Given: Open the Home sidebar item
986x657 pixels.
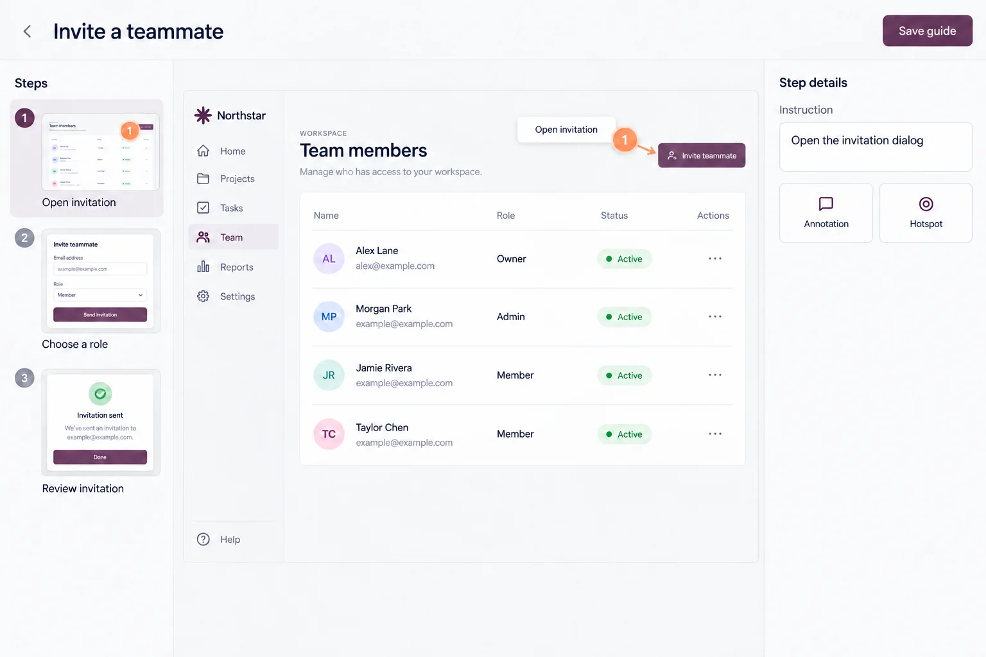Looking at the screenshot, I should click(x=234, y=151).
